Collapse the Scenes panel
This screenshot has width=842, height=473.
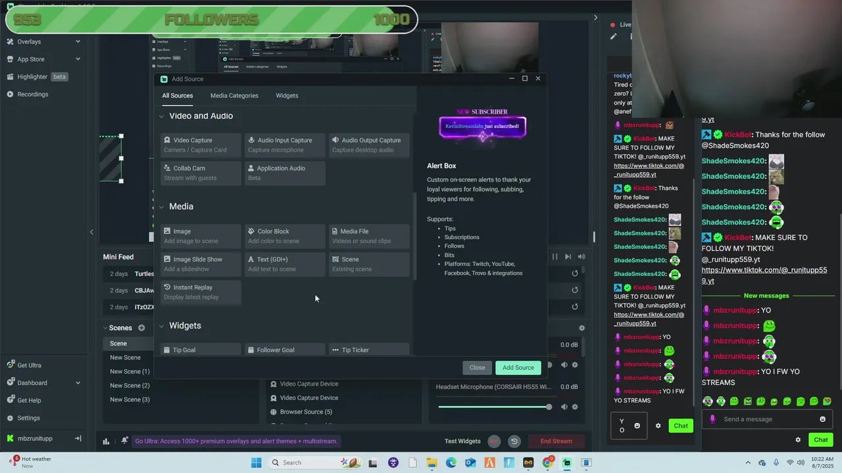[x=105, y=328]
